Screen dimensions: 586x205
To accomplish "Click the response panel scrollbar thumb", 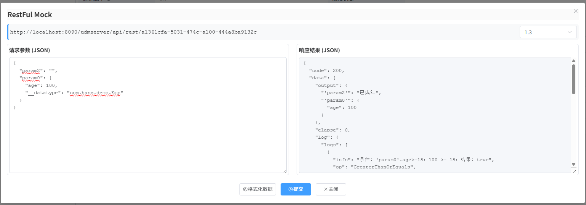I will (x=573, y=79).
